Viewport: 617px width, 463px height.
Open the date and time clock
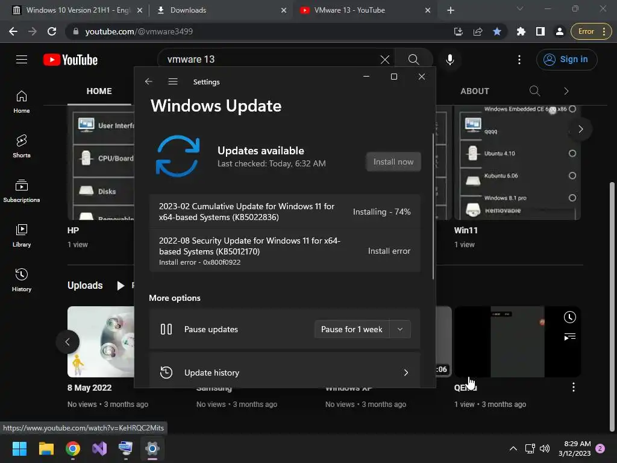[x=574, y=449]
